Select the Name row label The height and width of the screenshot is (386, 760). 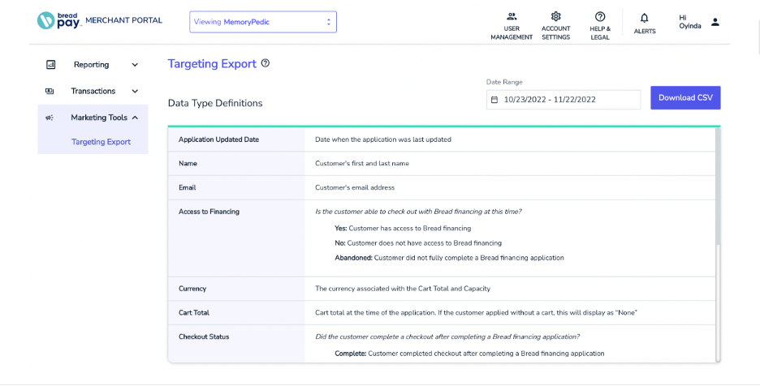[x=188, y=163]
